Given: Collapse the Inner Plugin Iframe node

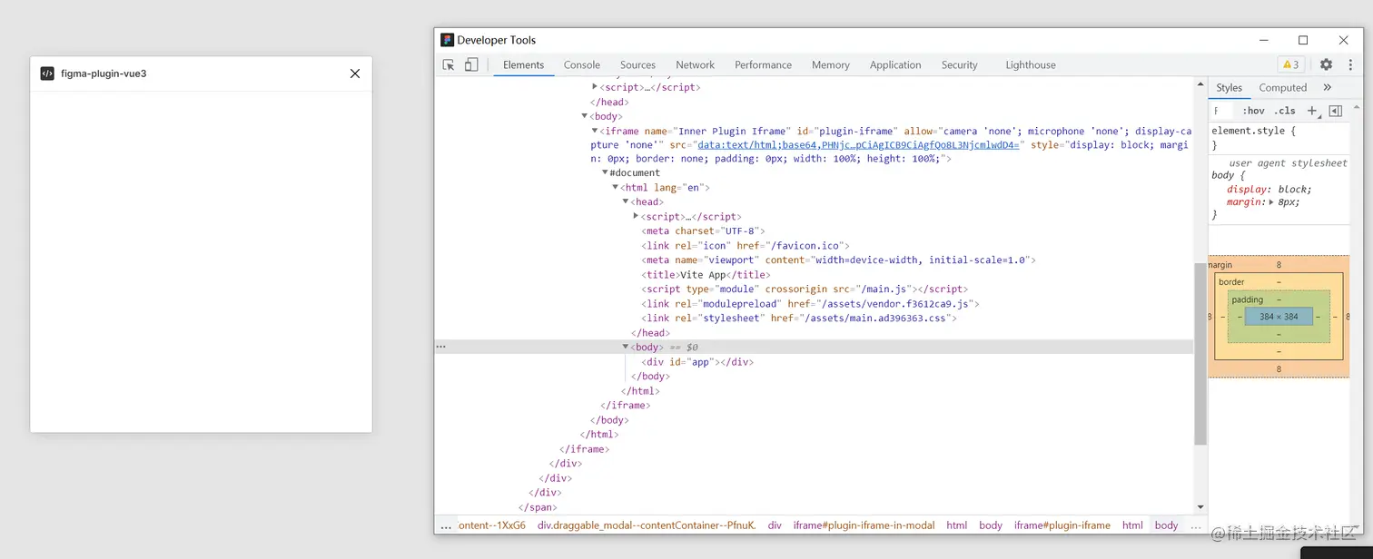Looking at the screenshot, I should coord(595,130).
